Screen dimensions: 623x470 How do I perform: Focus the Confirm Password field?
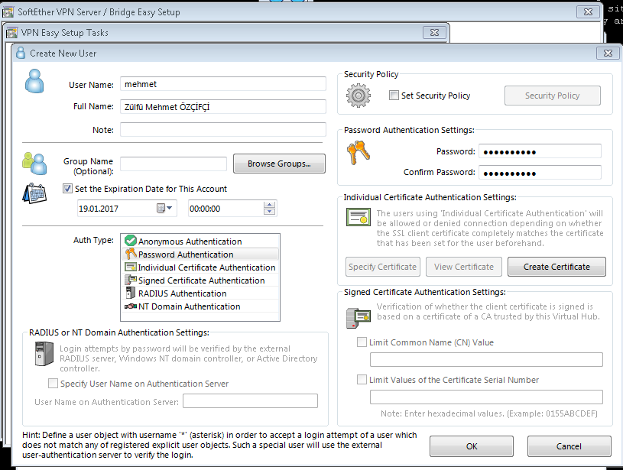click(x=540, y=172)
